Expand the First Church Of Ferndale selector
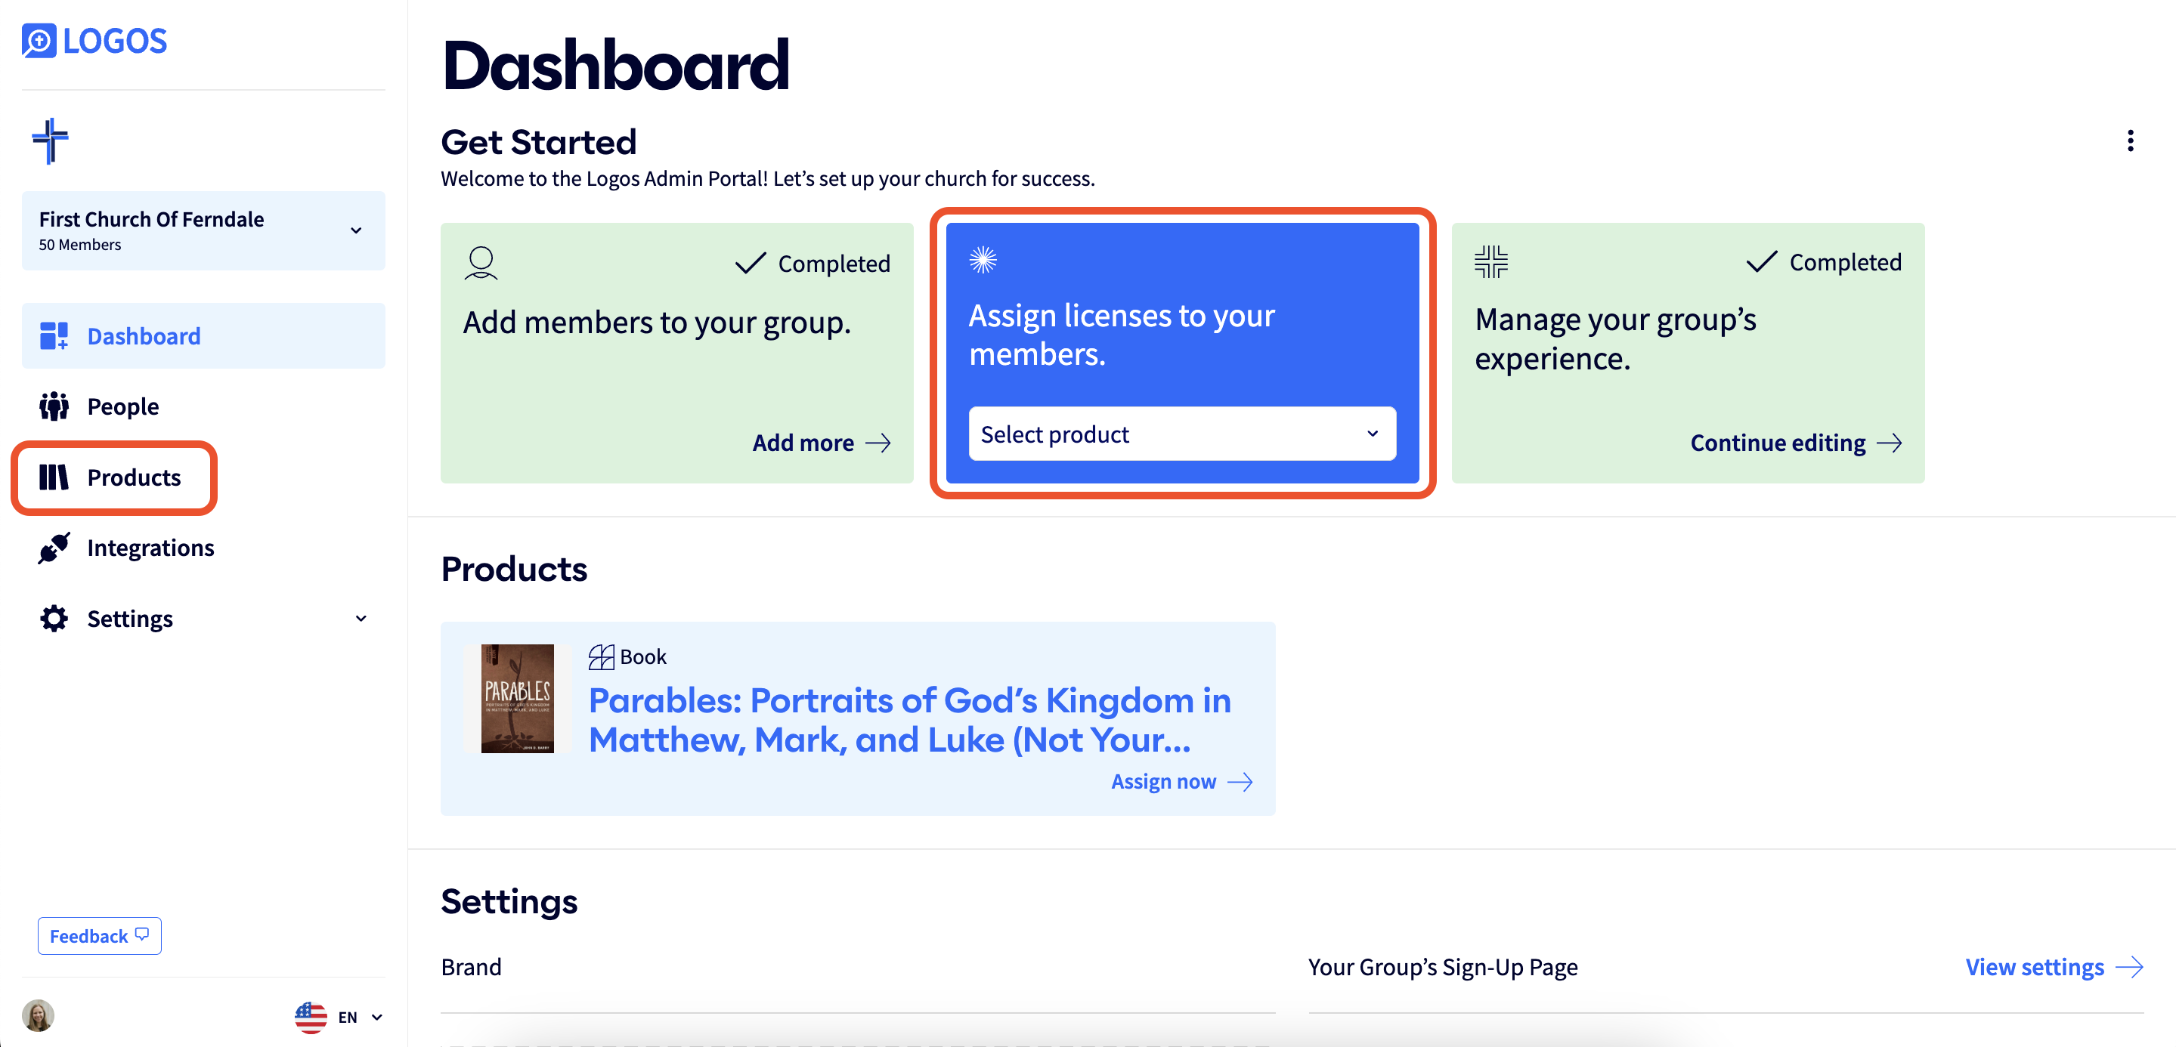The height and width of the screenshot is (1047, 2176). [203, 230]
